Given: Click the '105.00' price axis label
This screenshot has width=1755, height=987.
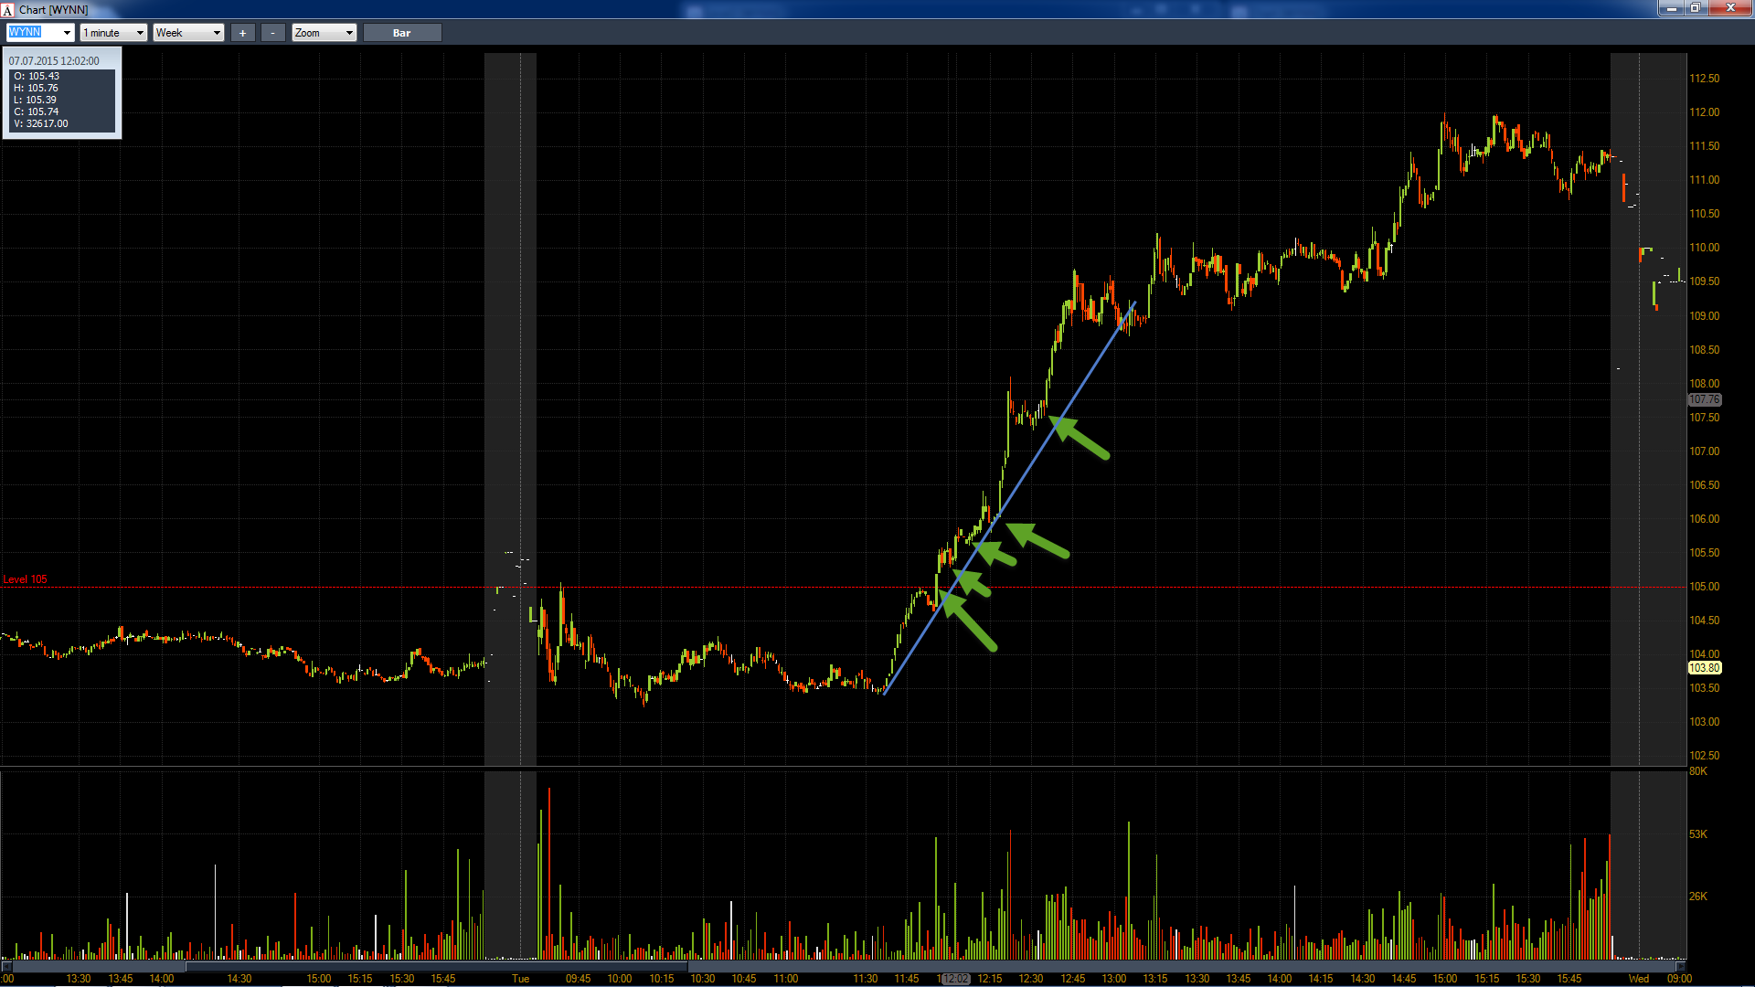Looking at the screenshot, I should tap(1704, 587).
